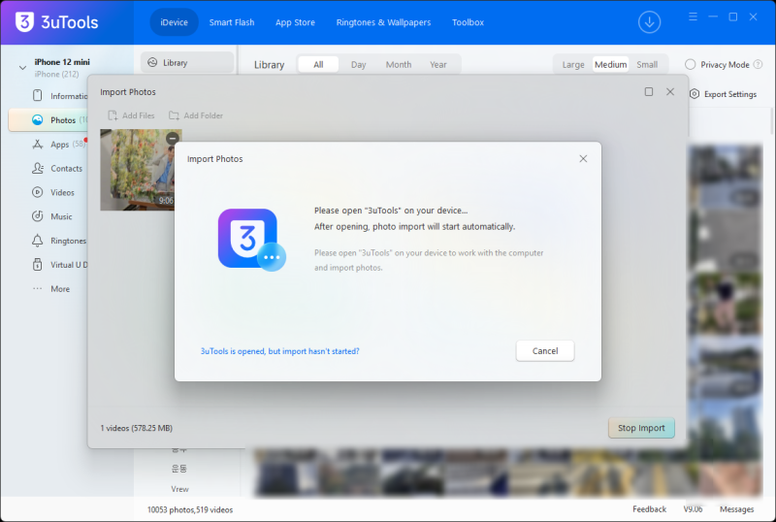
Task: Enable the Privacy Mode radio button
Action: click(691, 64)
